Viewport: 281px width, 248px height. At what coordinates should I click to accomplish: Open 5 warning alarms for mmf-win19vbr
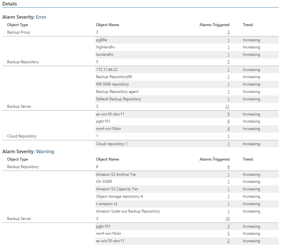pos(228,234)
